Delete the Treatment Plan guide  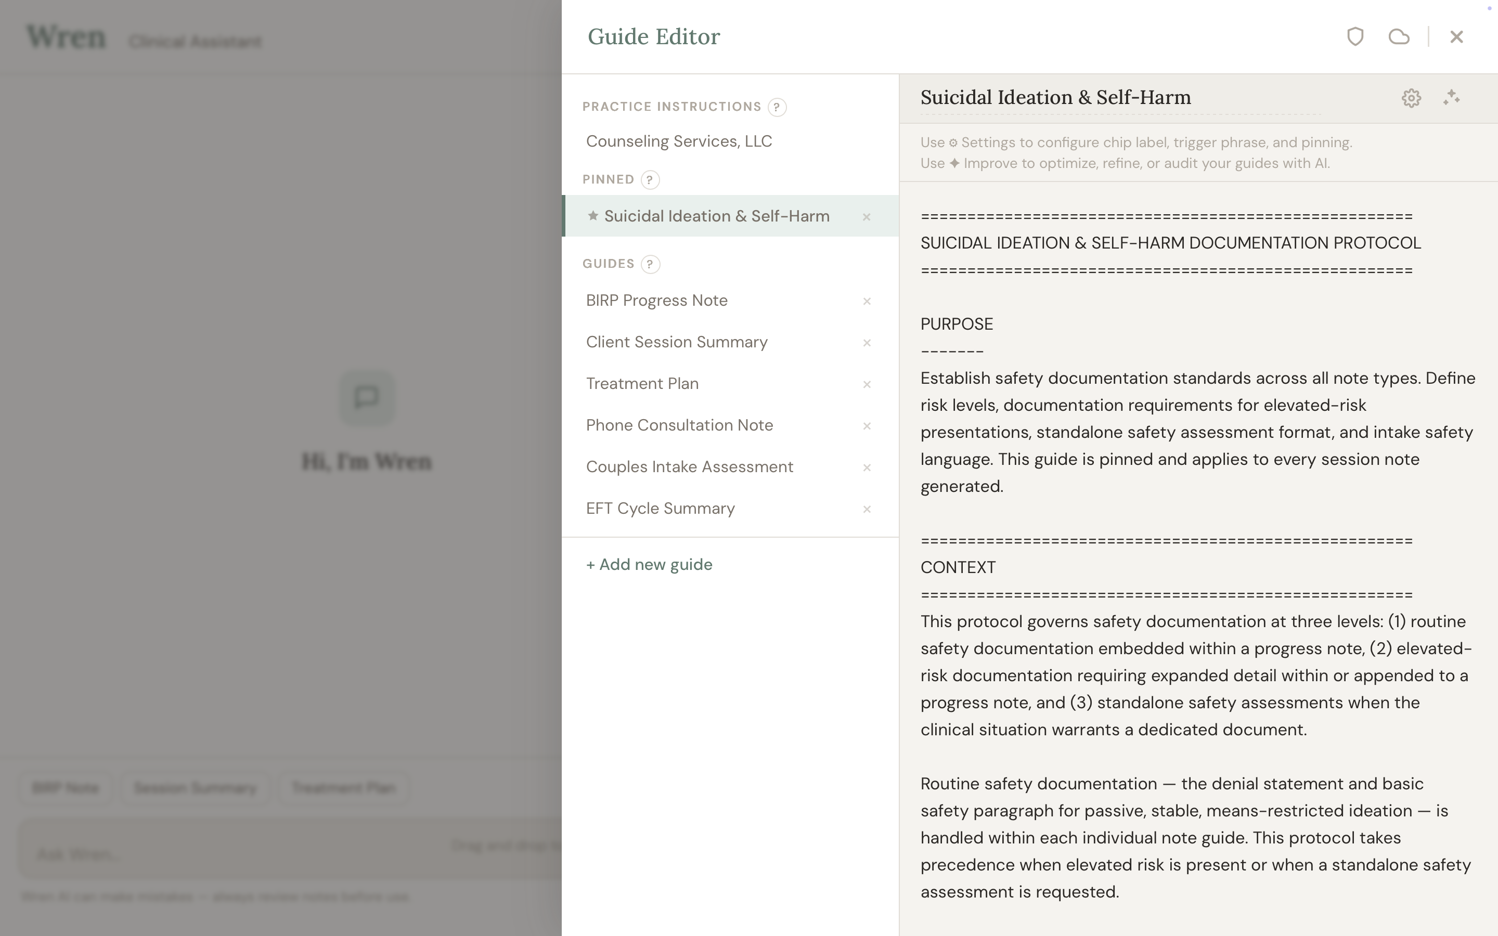[x=867, y=384]
